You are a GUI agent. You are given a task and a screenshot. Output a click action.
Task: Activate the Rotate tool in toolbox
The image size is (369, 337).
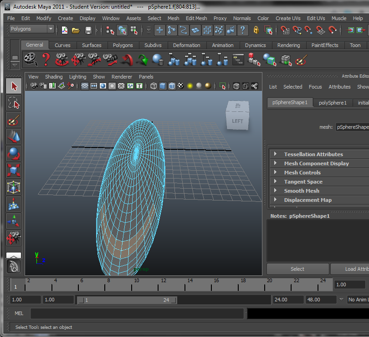14,153
